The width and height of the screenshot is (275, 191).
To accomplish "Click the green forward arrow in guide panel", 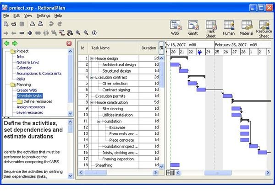I will pyautogui.click(x=15, y=43).
